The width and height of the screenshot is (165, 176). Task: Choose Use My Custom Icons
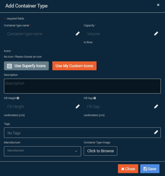(74, 66)
